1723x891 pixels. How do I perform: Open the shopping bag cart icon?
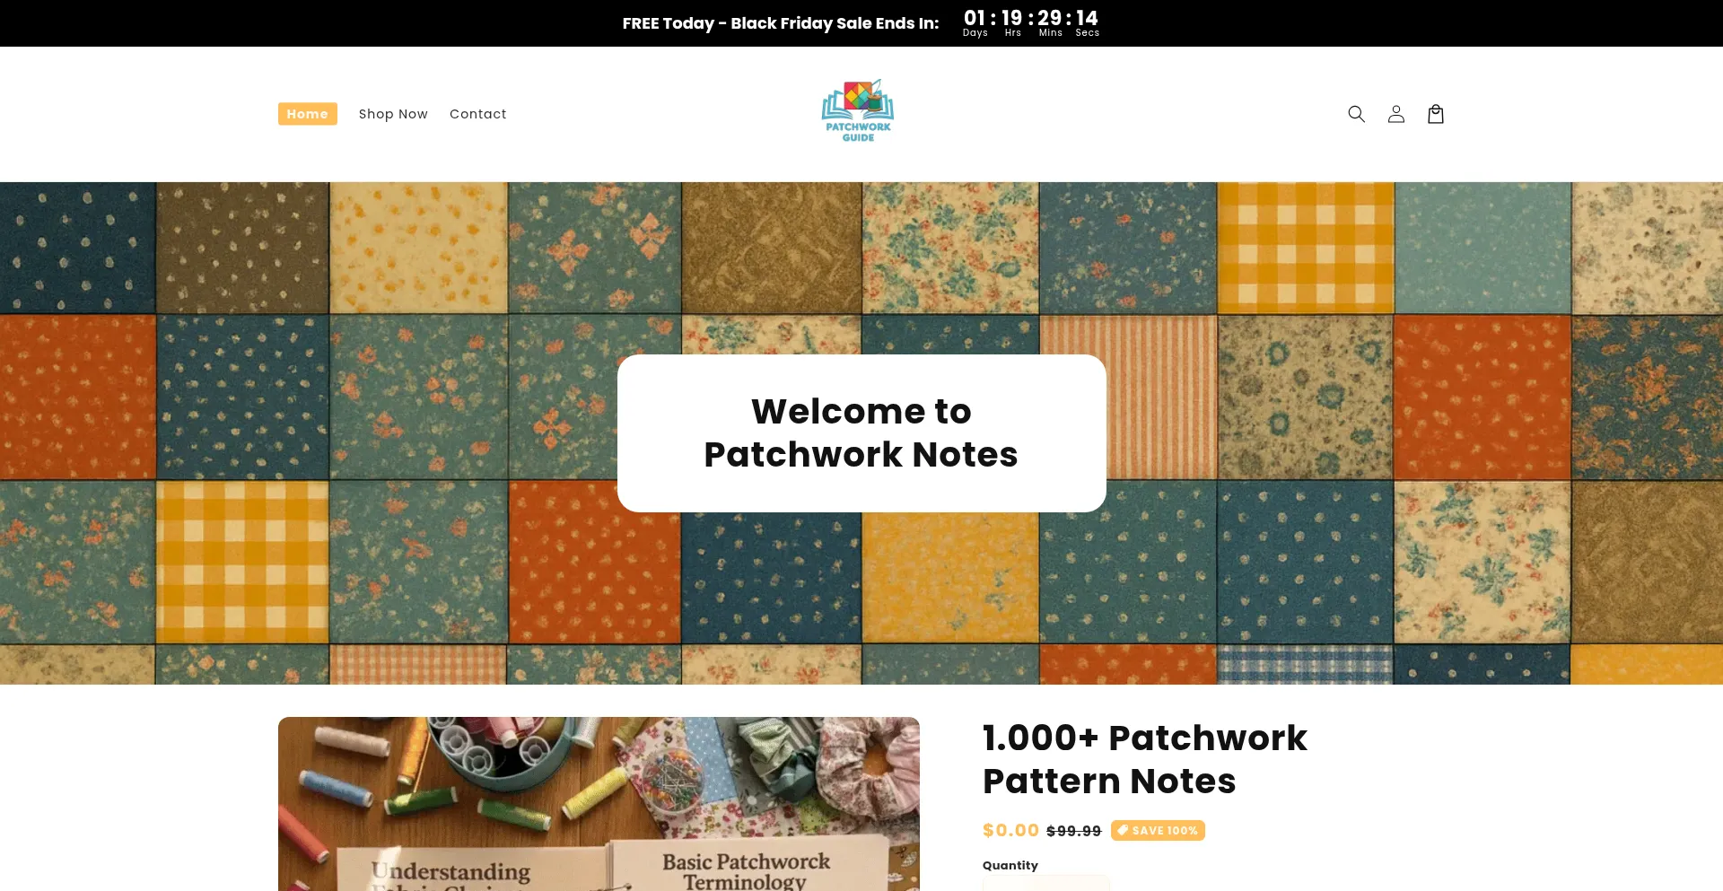(1435, 114)
